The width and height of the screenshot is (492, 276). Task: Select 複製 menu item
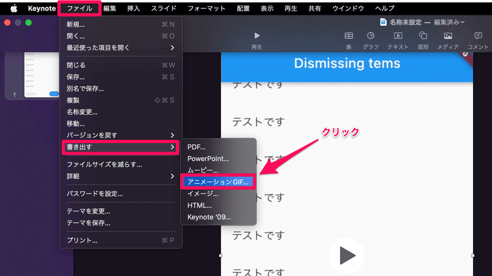click(121, 100)
